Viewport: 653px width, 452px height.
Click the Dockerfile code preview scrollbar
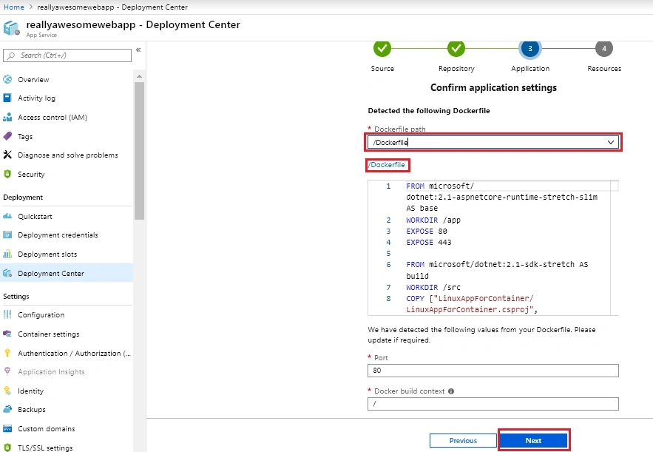point(615,248)
